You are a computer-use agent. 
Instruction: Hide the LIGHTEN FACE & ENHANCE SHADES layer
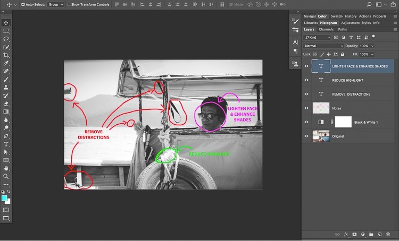(306, 66)
